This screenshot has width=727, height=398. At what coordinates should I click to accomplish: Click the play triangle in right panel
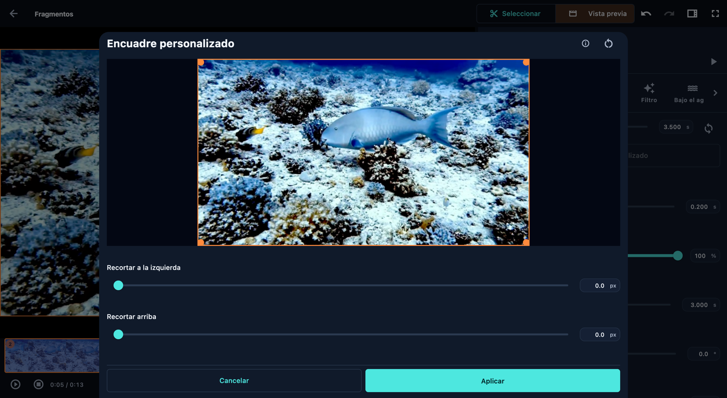click(x=714, y=62)
